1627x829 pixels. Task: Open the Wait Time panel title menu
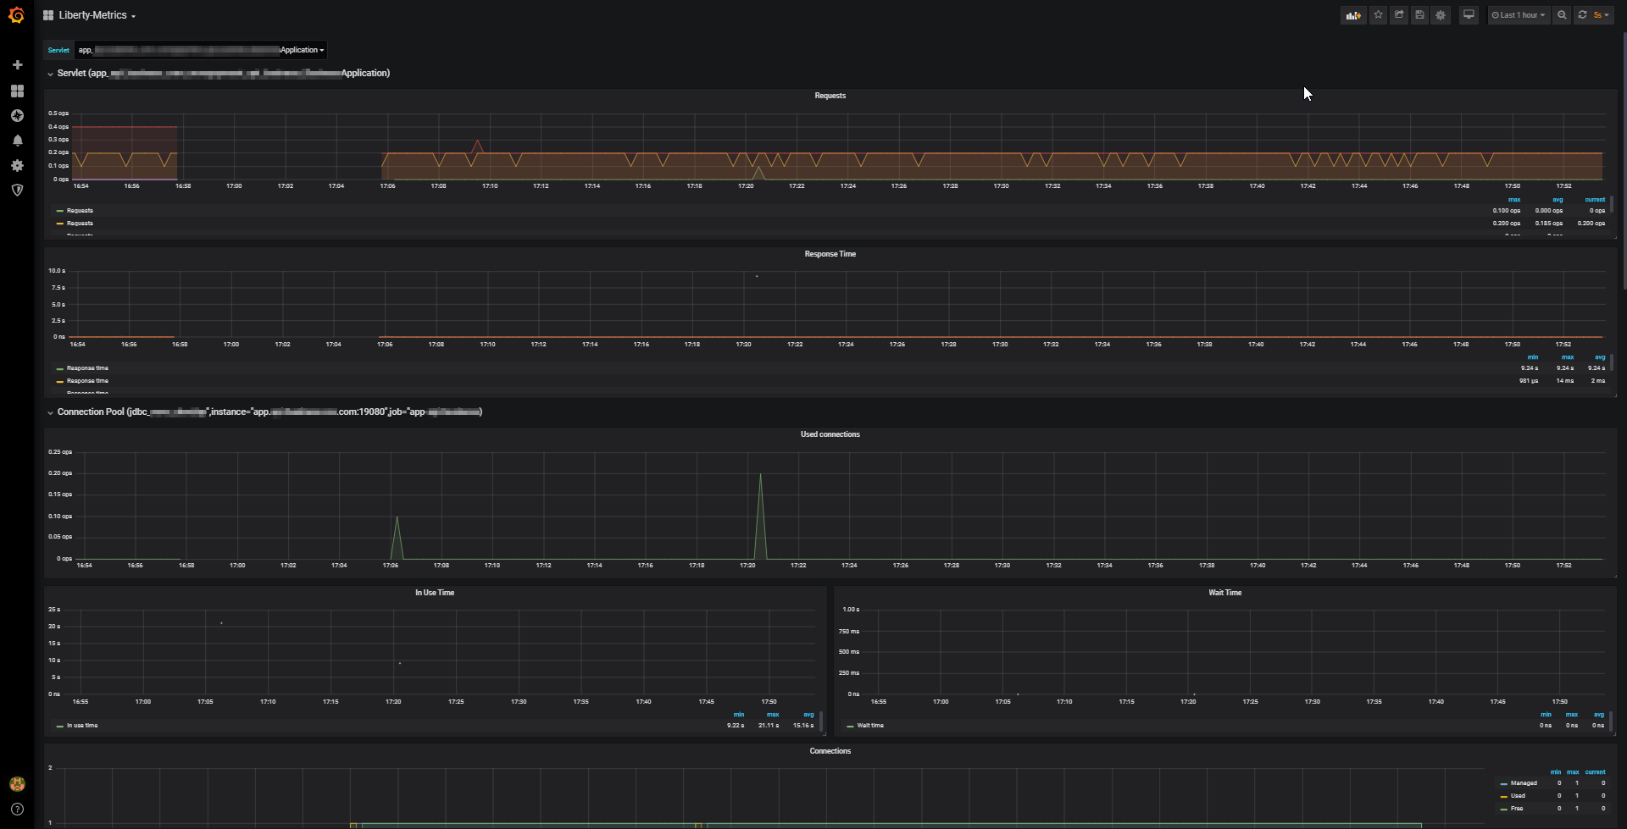point(1224,593)
